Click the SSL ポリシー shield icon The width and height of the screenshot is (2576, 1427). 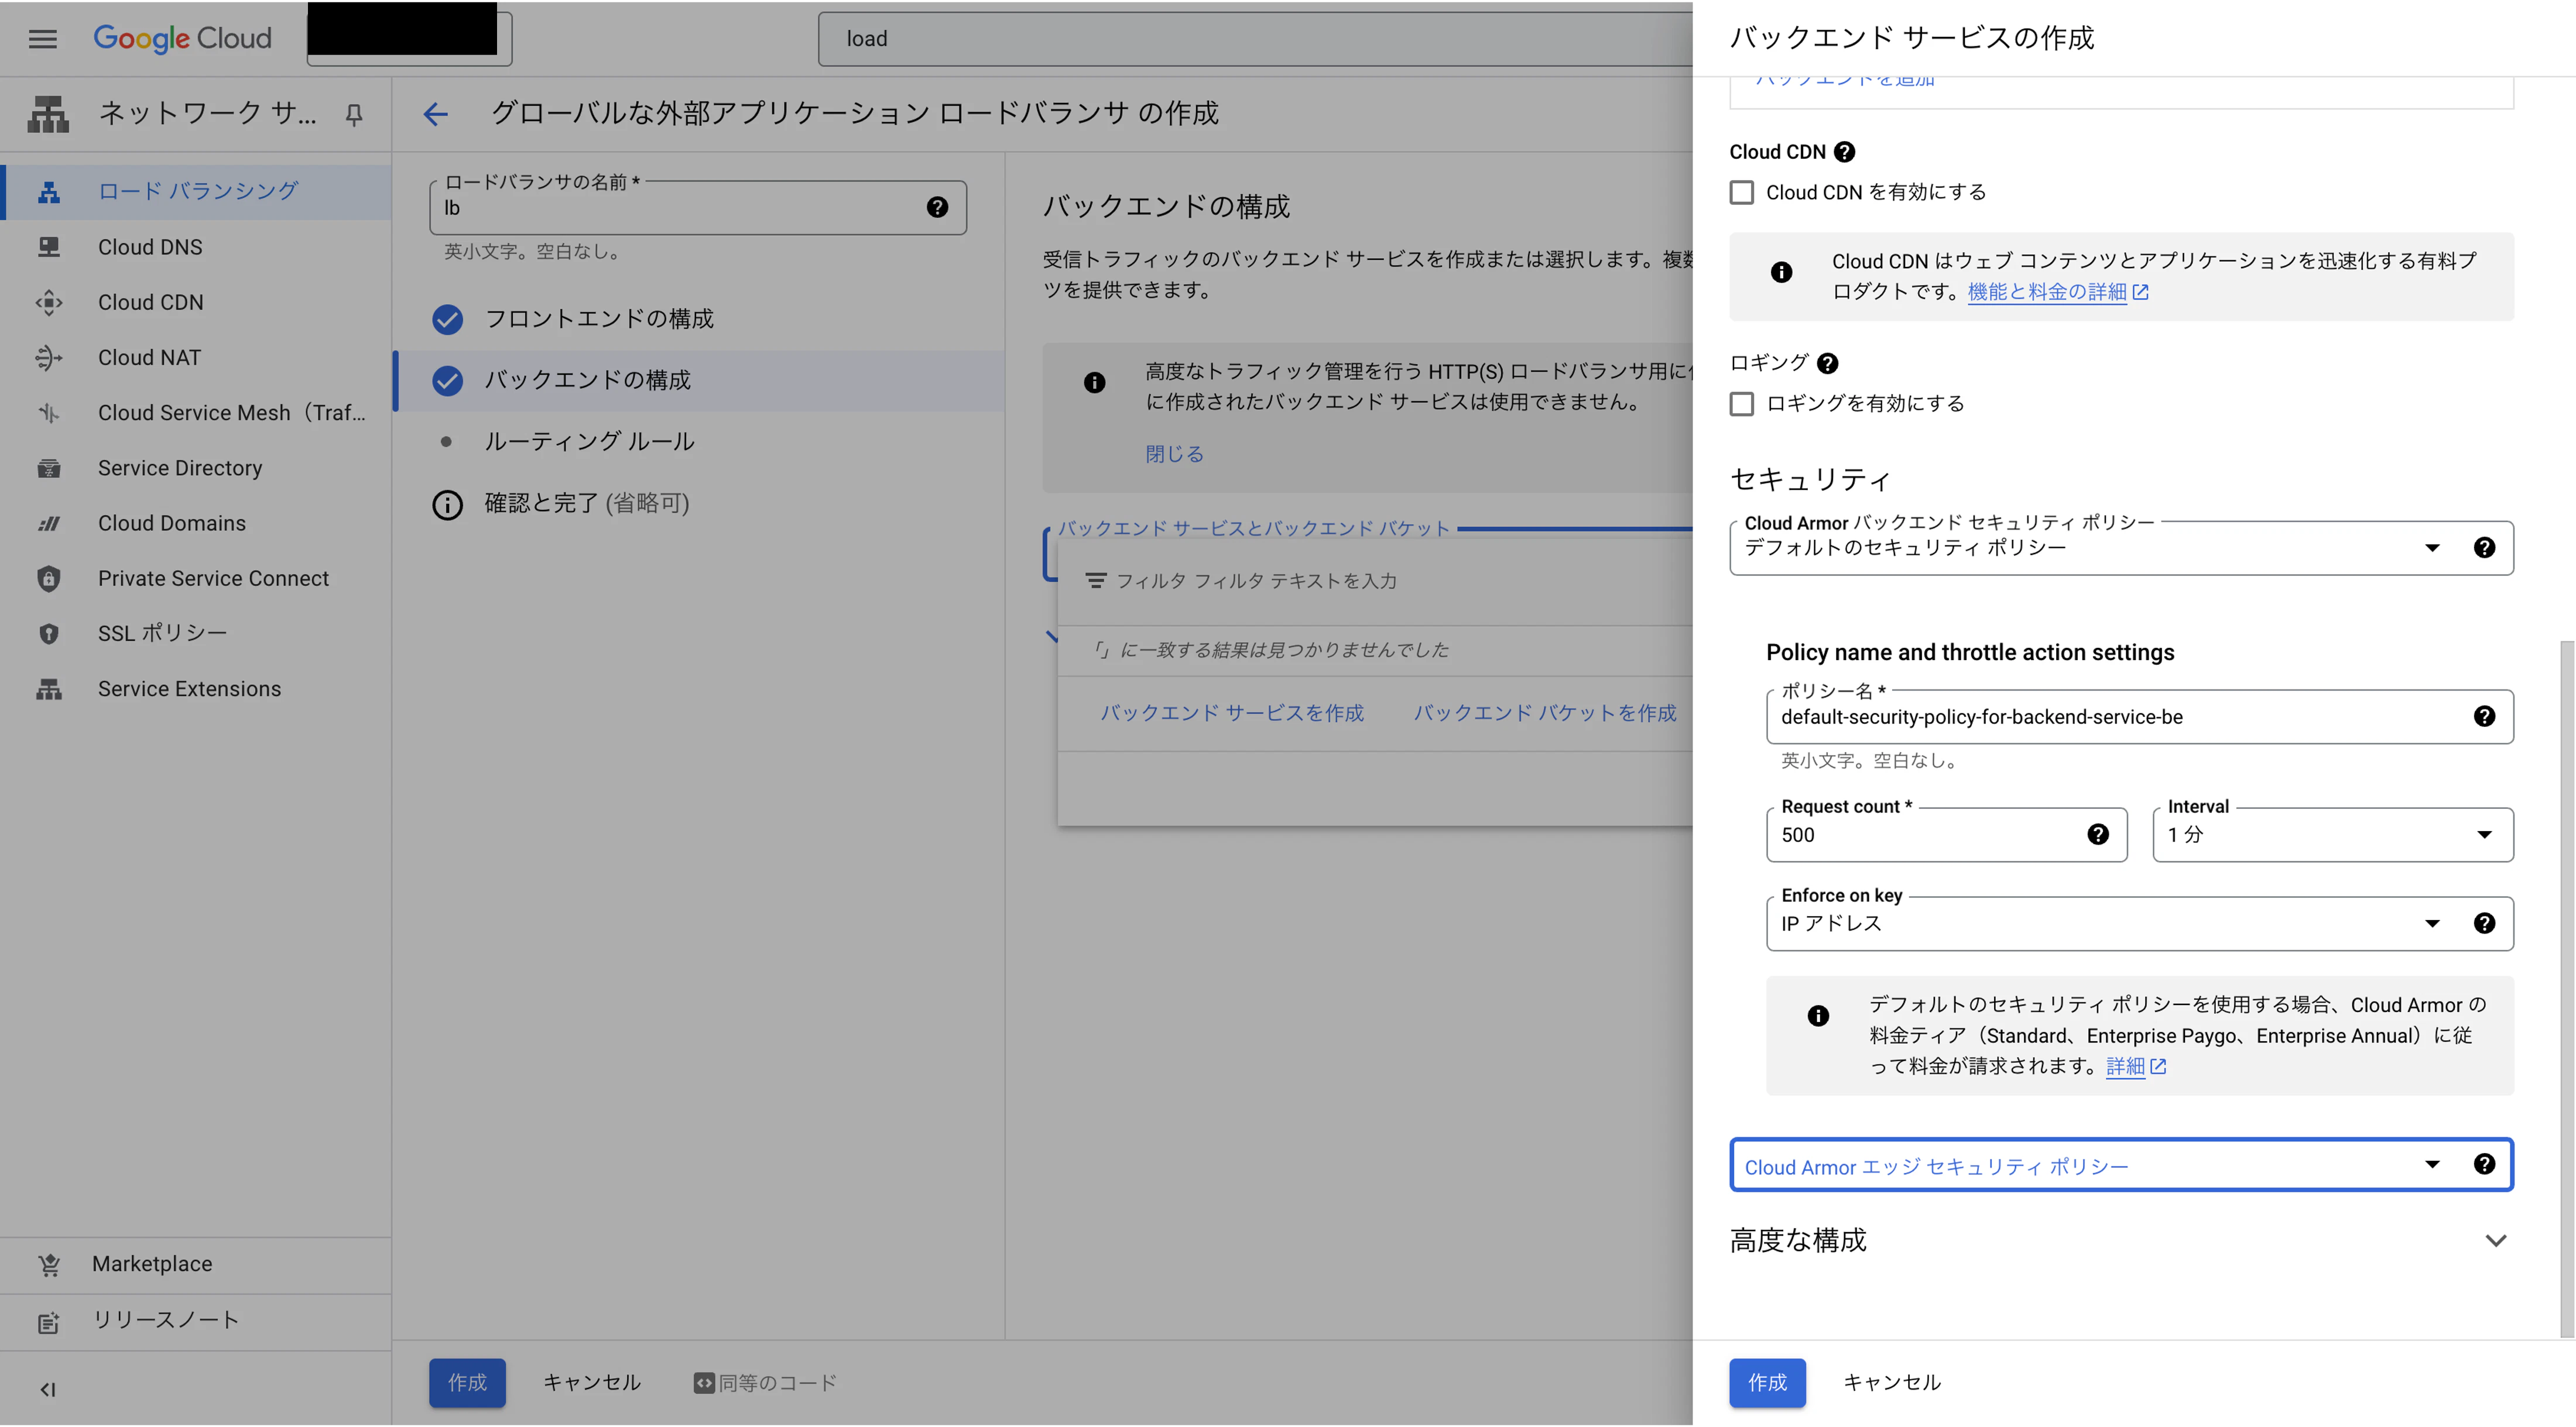(48, 634)
